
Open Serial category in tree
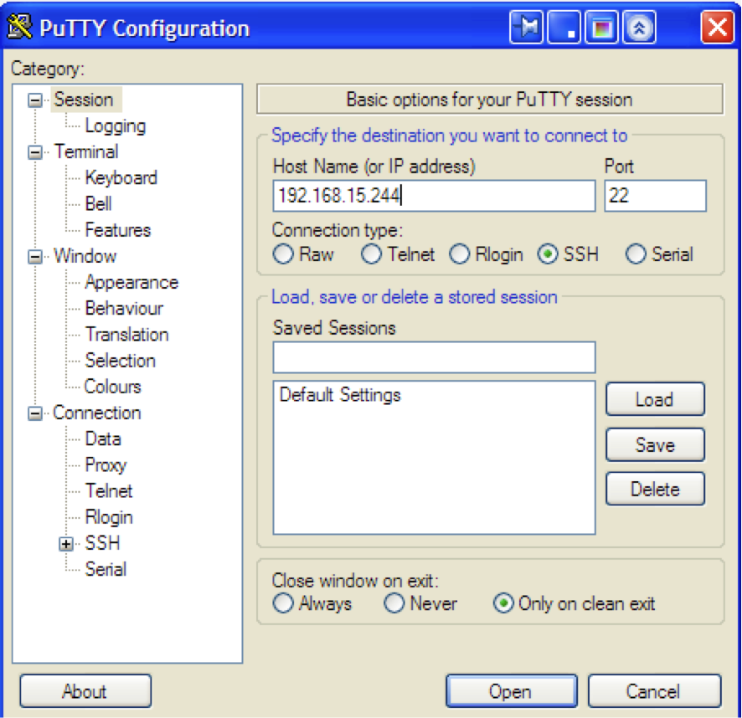pos(106,569)
